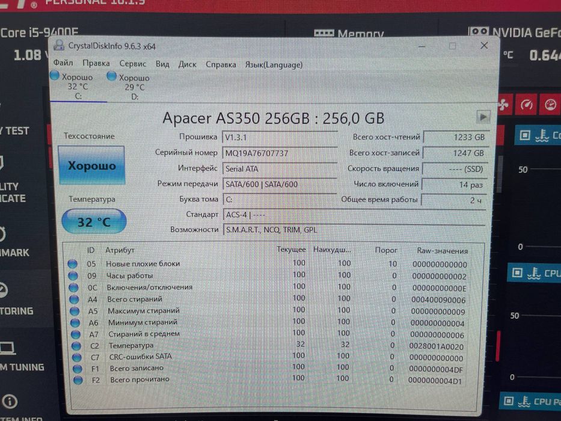Open the Справка menu
This screenshot has height=421, width=561.
(221, 65)
